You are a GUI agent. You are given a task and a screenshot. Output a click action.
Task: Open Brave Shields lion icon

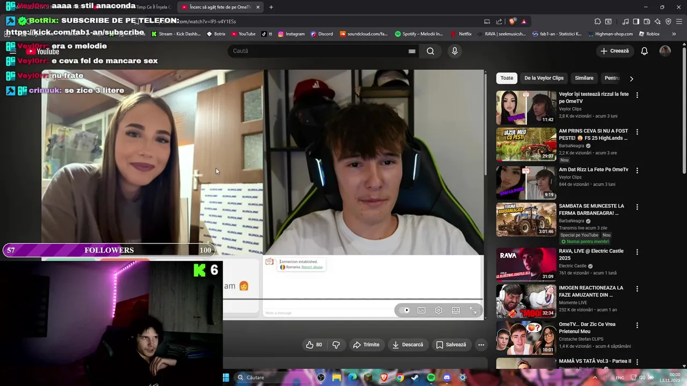(513, 21)
